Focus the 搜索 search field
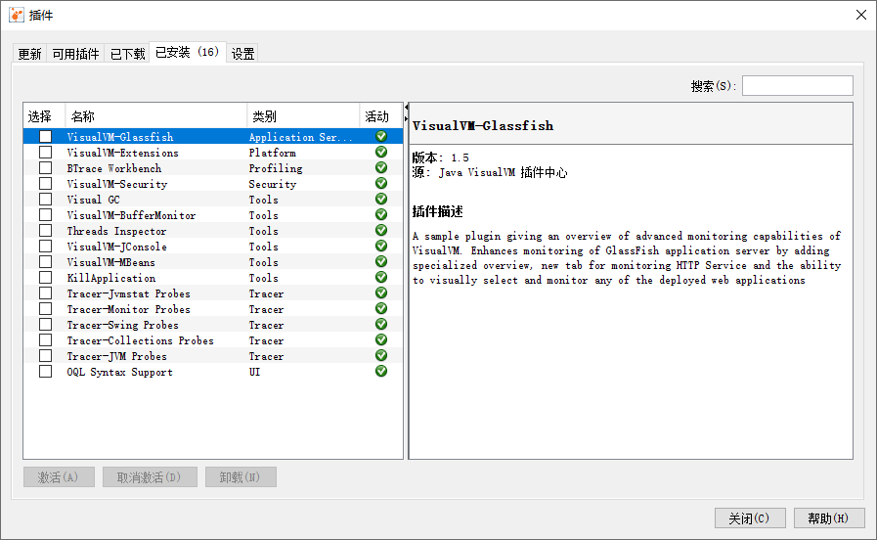Screen dimensions: 877x540 click(x=798, y=86)
